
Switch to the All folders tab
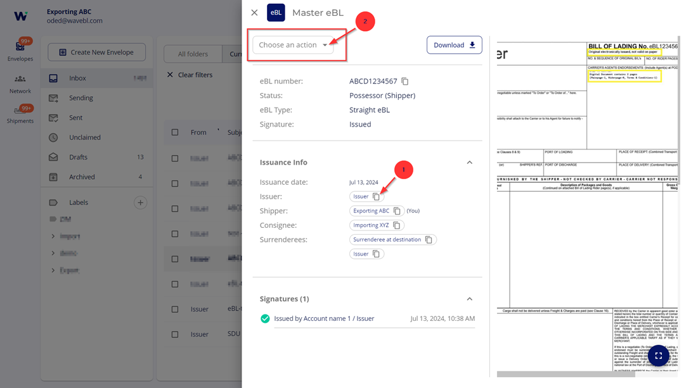coord(193,54)
